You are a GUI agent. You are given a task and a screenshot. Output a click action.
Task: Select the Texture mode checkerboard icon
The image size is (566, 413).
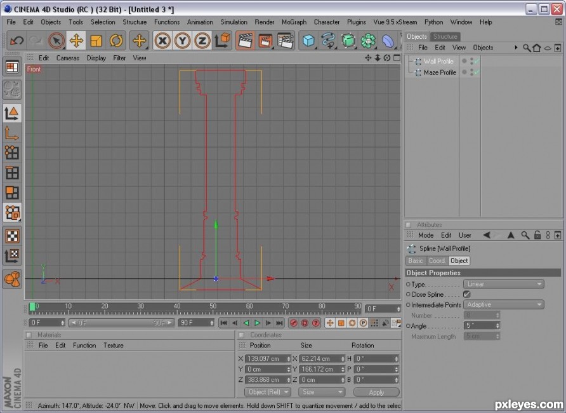pos(12,236)
